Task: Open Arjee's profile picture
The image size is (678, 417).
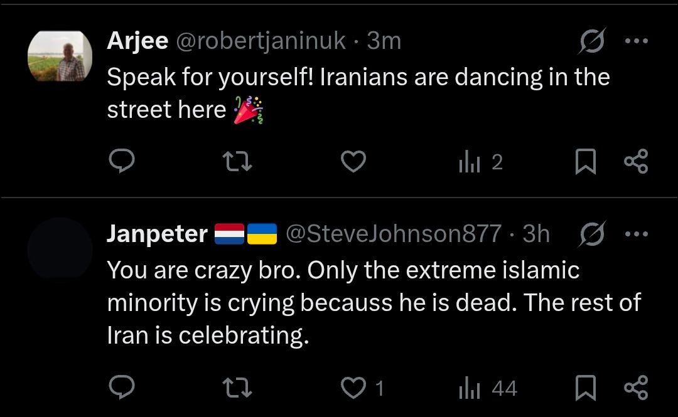Action: (x=60, y=57)
